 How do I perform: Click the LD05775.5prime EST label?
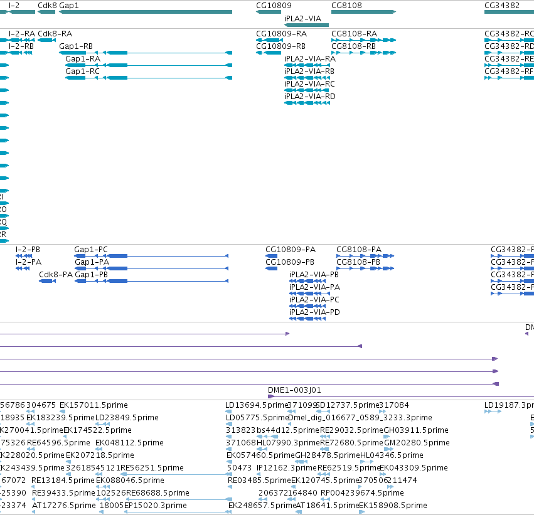[257, 418]
